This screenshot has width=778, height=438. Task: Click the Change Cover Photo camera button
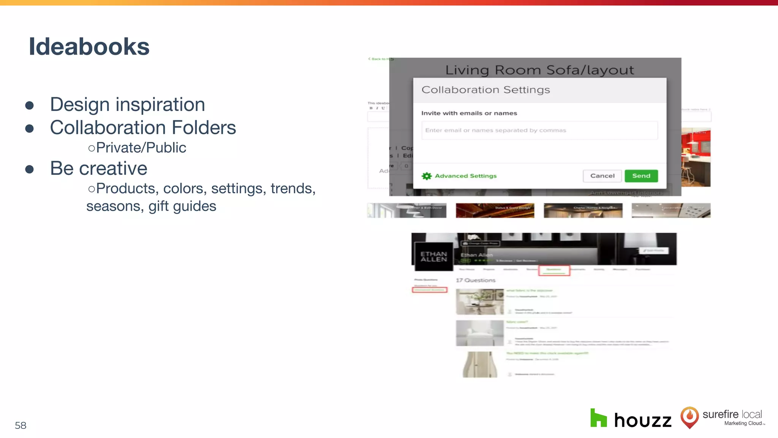pos(480,243)
